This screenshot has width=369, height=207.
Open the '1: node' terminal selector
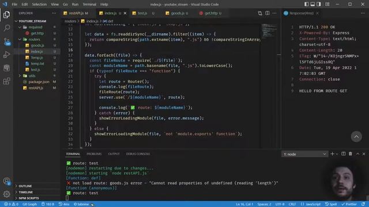point(305,154)
